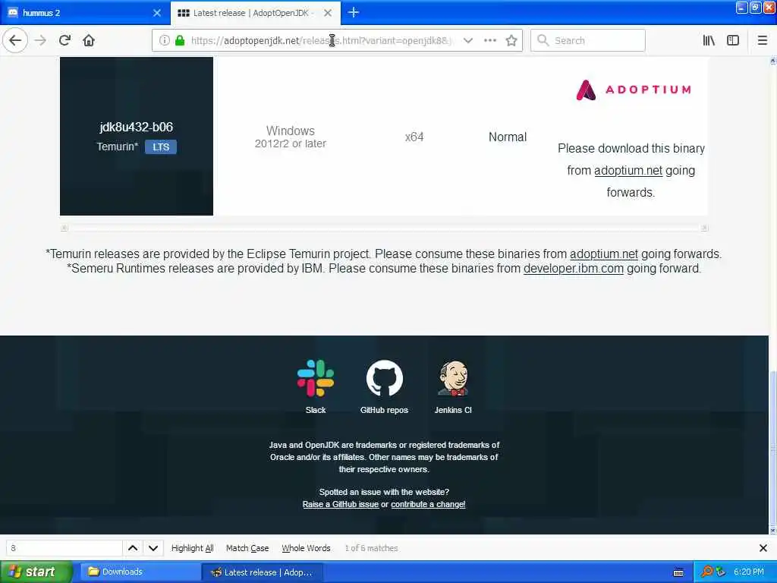Screen dimensions: 777x583
Task: Toggle Match Case in find bar
Action: pyautogui.click(x=247, y=548)
